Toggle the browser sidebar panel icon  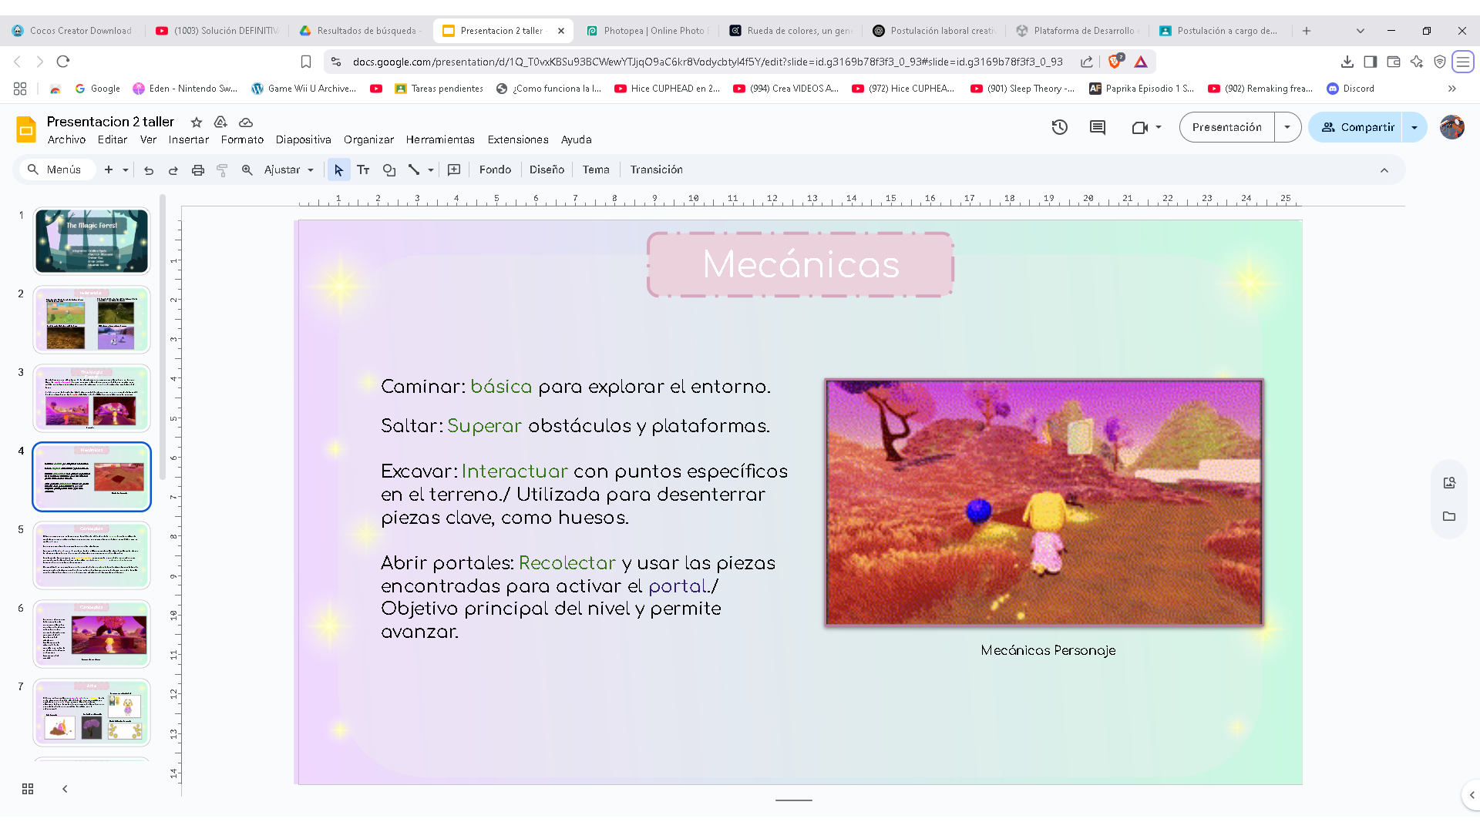[1371, 62]
